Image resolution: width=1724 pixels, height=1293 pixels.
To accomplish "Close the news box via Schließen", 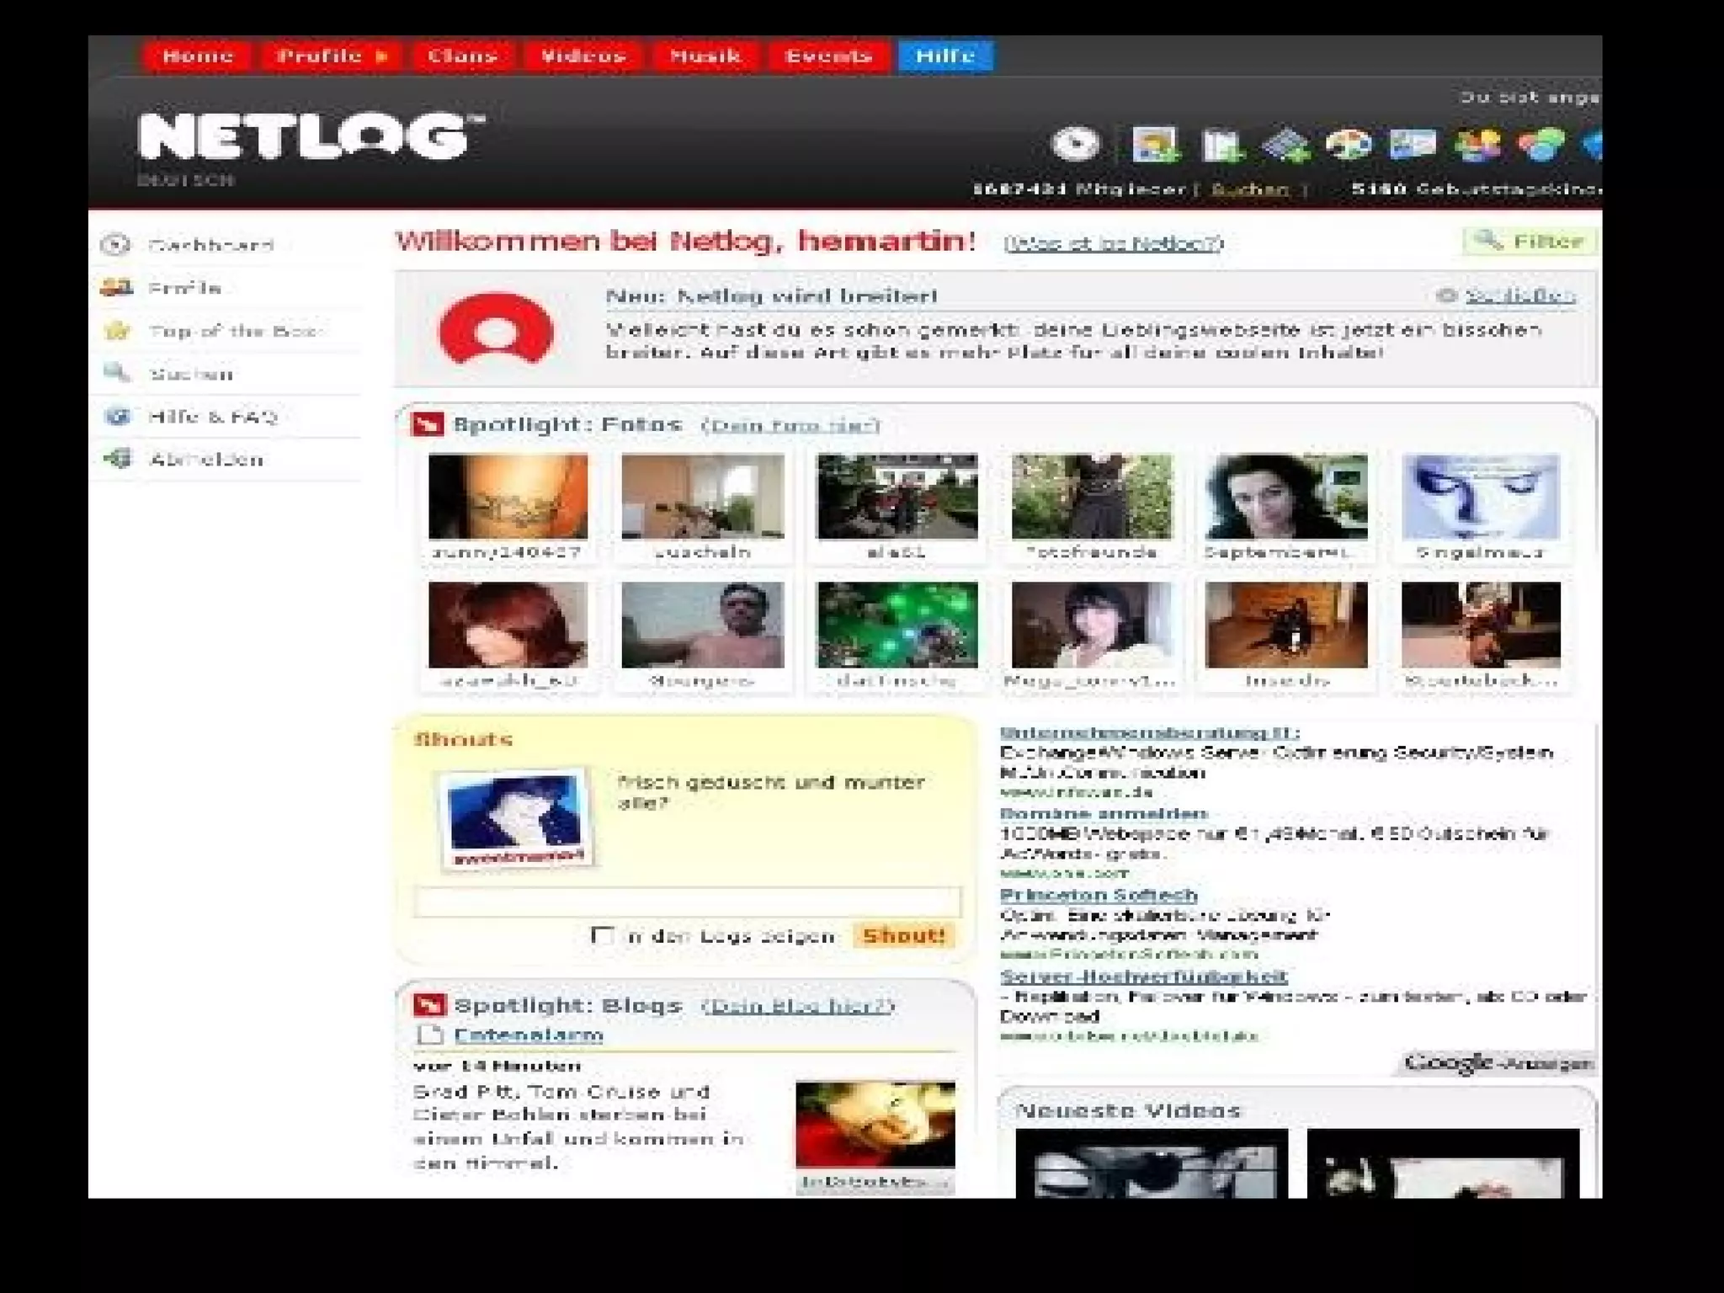I will click(x=1519, y=295).
